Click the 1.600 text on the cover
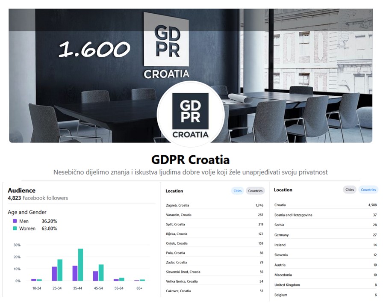Screen dimensions: 383x308 pos(94,49)
